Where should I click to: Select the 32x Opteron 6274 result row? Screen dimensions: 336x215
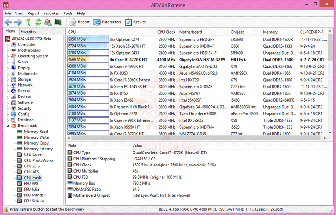tap(197, 39)
